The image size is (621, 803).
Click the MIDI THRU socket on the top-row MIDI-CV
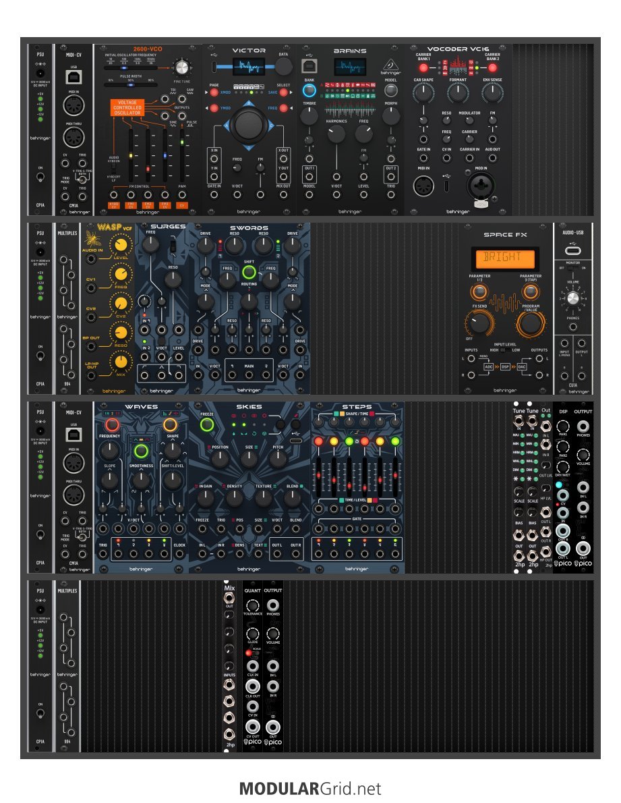click(x=73, y=137)
